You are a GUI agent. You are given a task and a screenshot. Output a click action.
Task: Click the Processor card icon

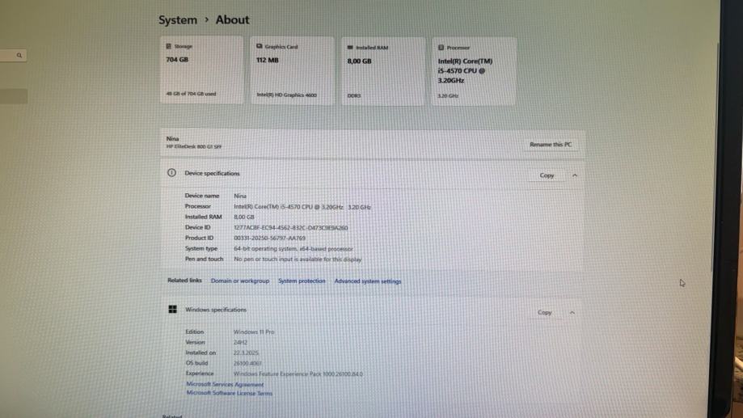coord(441,48)
